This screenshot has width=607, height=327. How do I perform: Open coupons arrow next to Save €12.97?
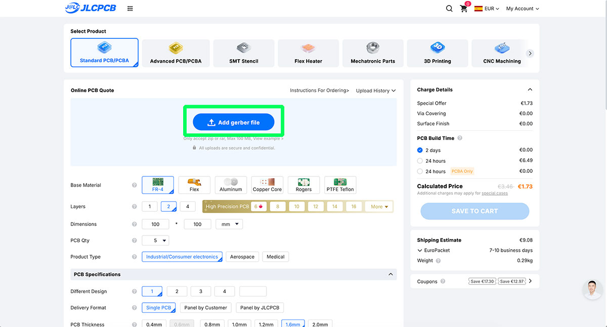tap(530, 281)
